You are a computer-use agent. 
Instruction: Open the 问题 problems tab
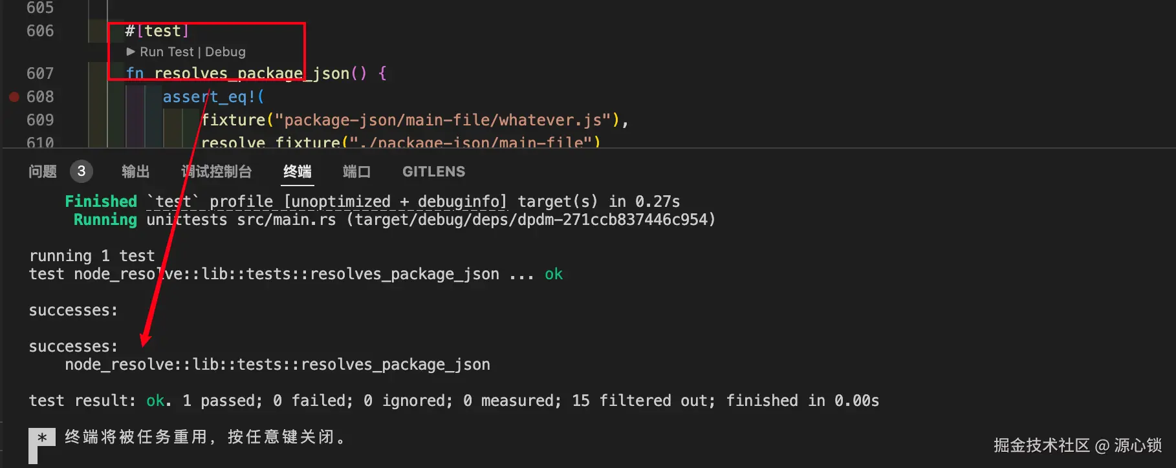point(43,171)
